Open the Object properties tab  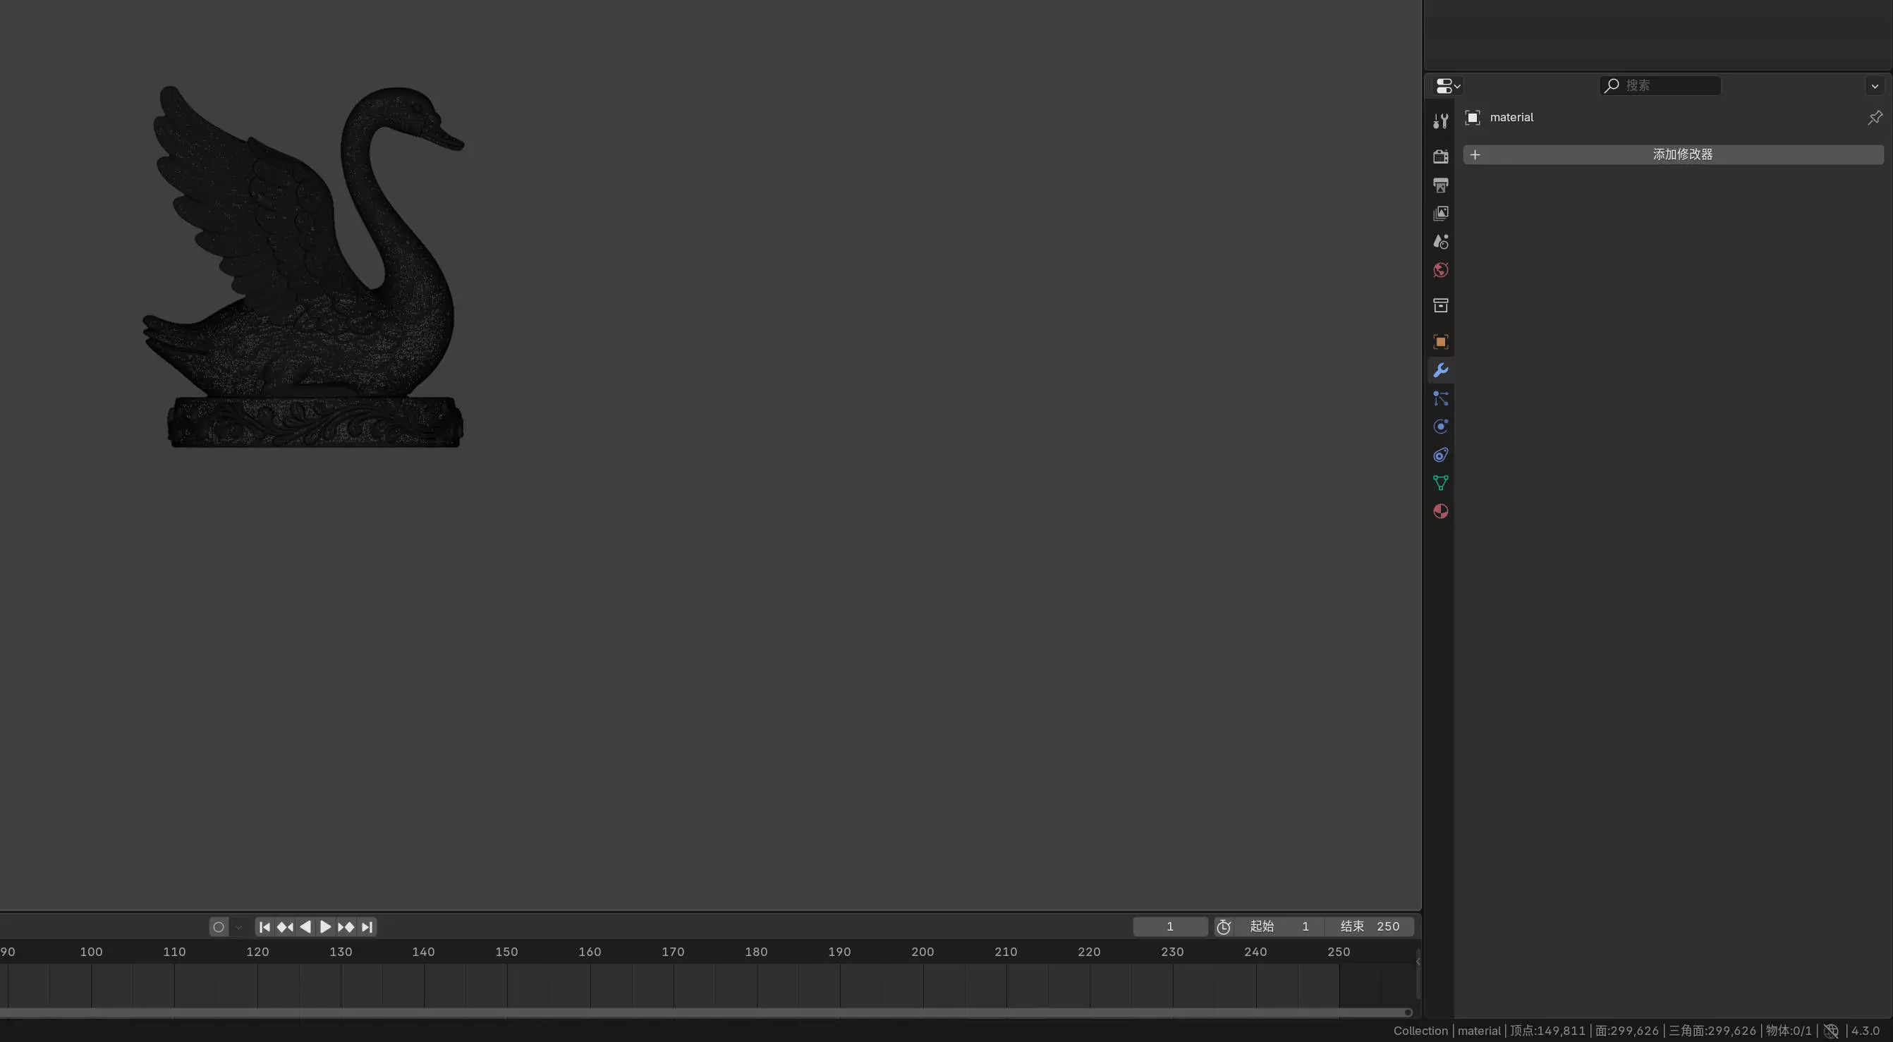click(x=1440, y=341)
